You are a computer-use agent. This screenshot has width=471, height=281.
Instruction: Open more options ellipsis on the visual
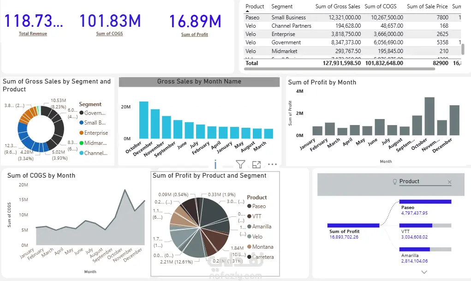pyautogui.click(x=272, y=164)
